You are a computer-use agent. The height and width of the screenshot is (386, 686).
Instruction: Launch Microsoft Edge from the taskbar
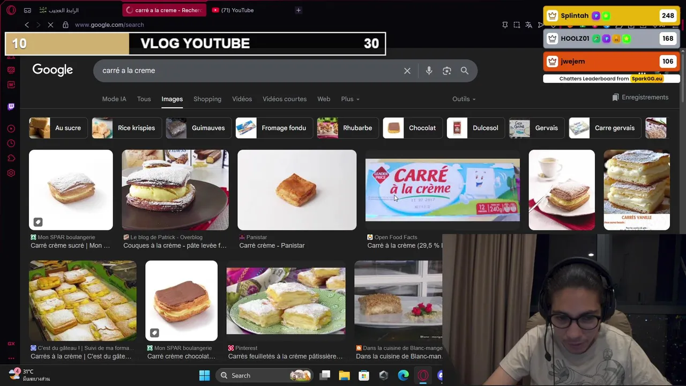[403, 375]
